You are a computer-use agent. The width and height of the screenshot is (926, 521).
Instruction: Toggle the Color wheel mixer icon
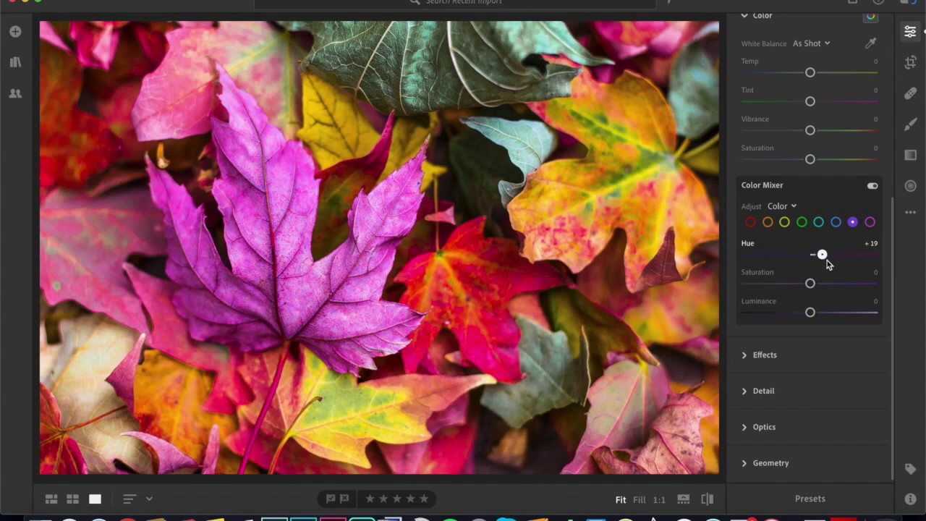pyautogui.click(x=870, y=16)
